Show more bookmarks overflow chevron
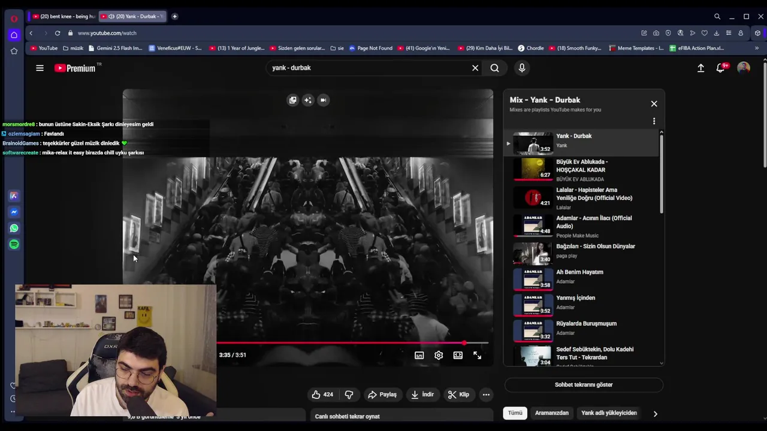 click(757, 48)
